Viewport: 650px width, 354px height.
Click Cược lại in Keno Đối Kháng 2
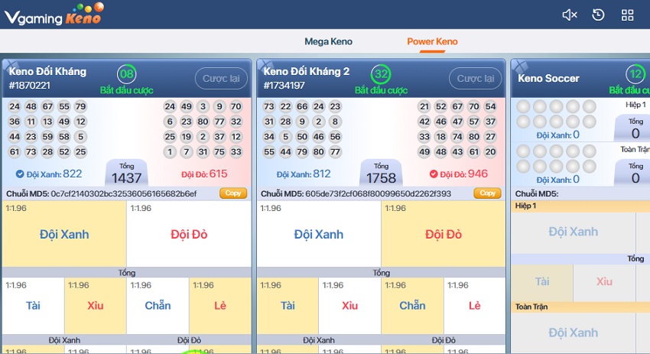[x=475, y=78]
